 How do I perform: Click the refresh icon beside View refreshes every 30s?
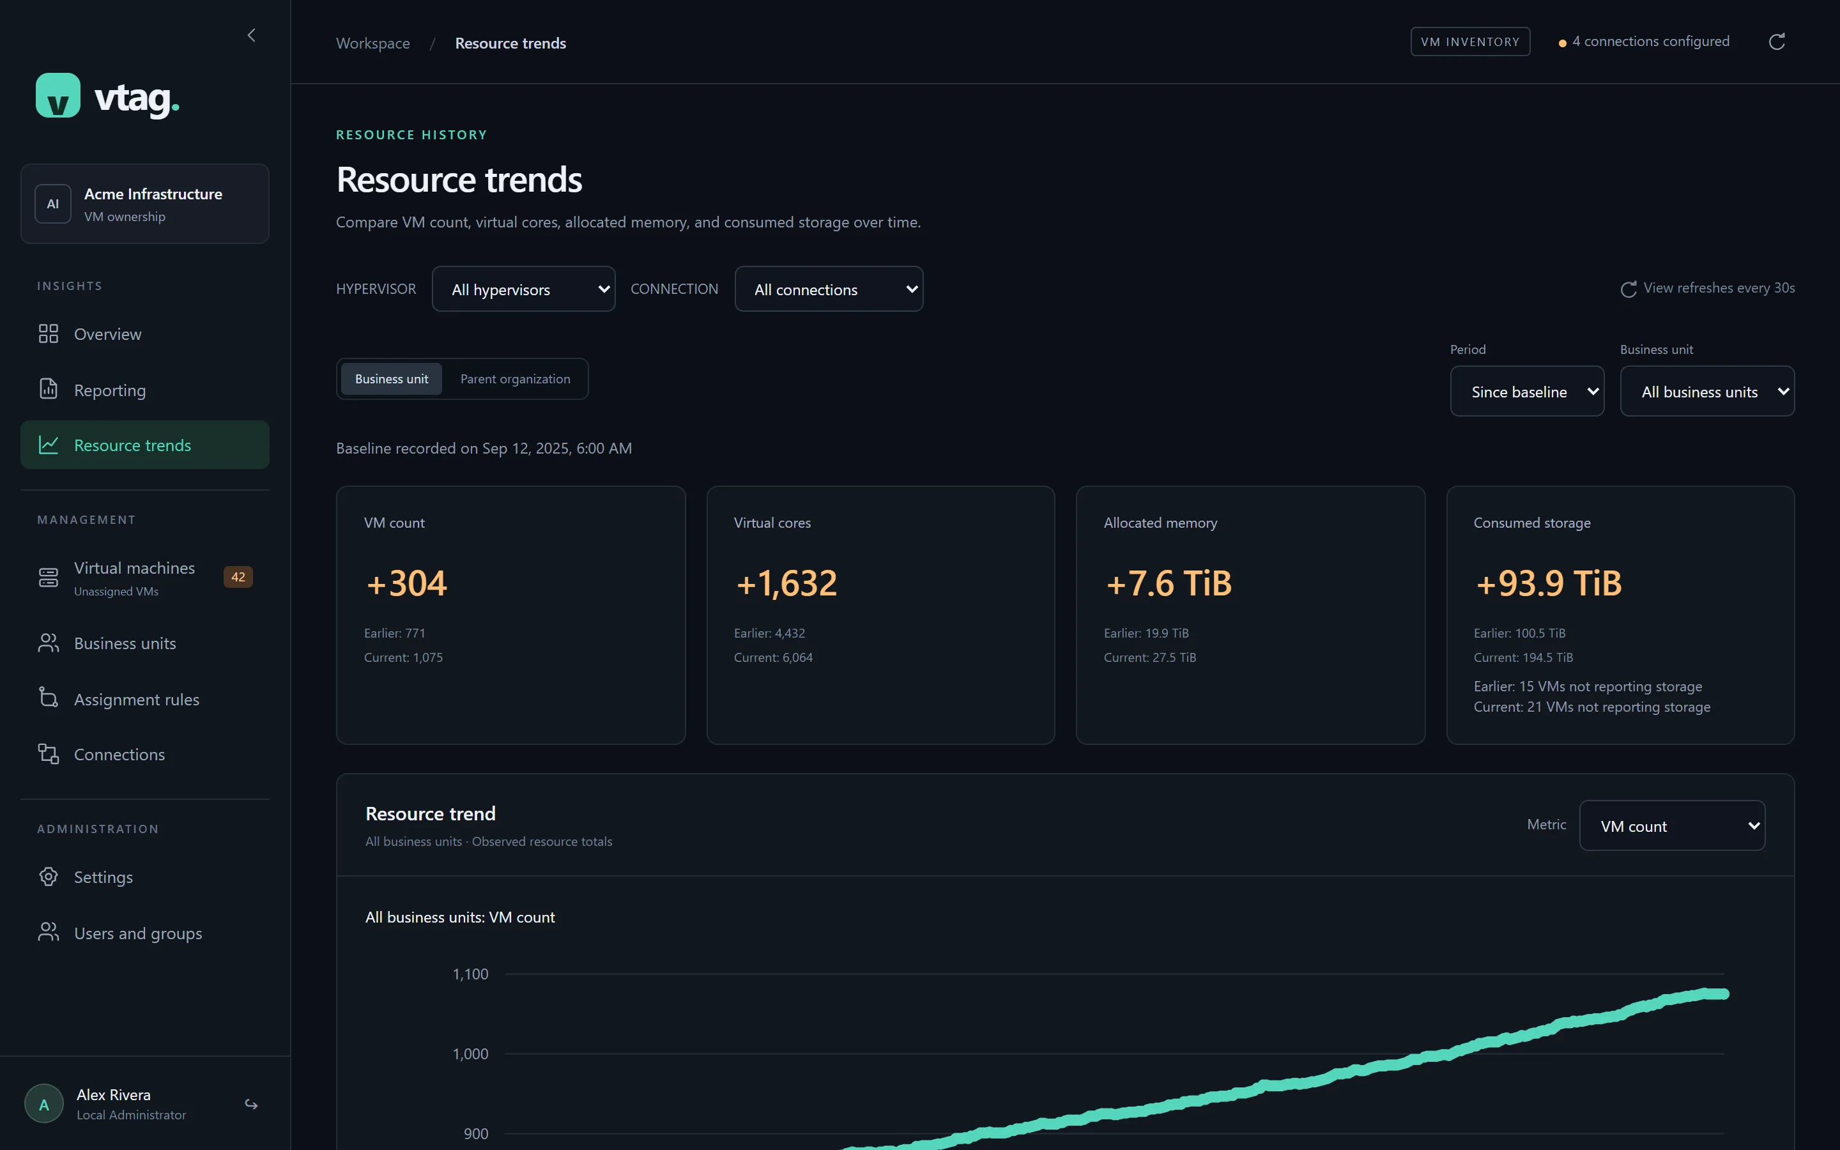1629,289
